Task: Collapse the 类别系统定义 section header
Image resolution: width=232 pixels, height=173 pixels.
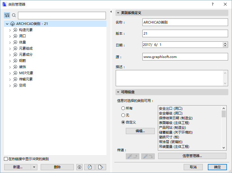Action: point(118,13)
